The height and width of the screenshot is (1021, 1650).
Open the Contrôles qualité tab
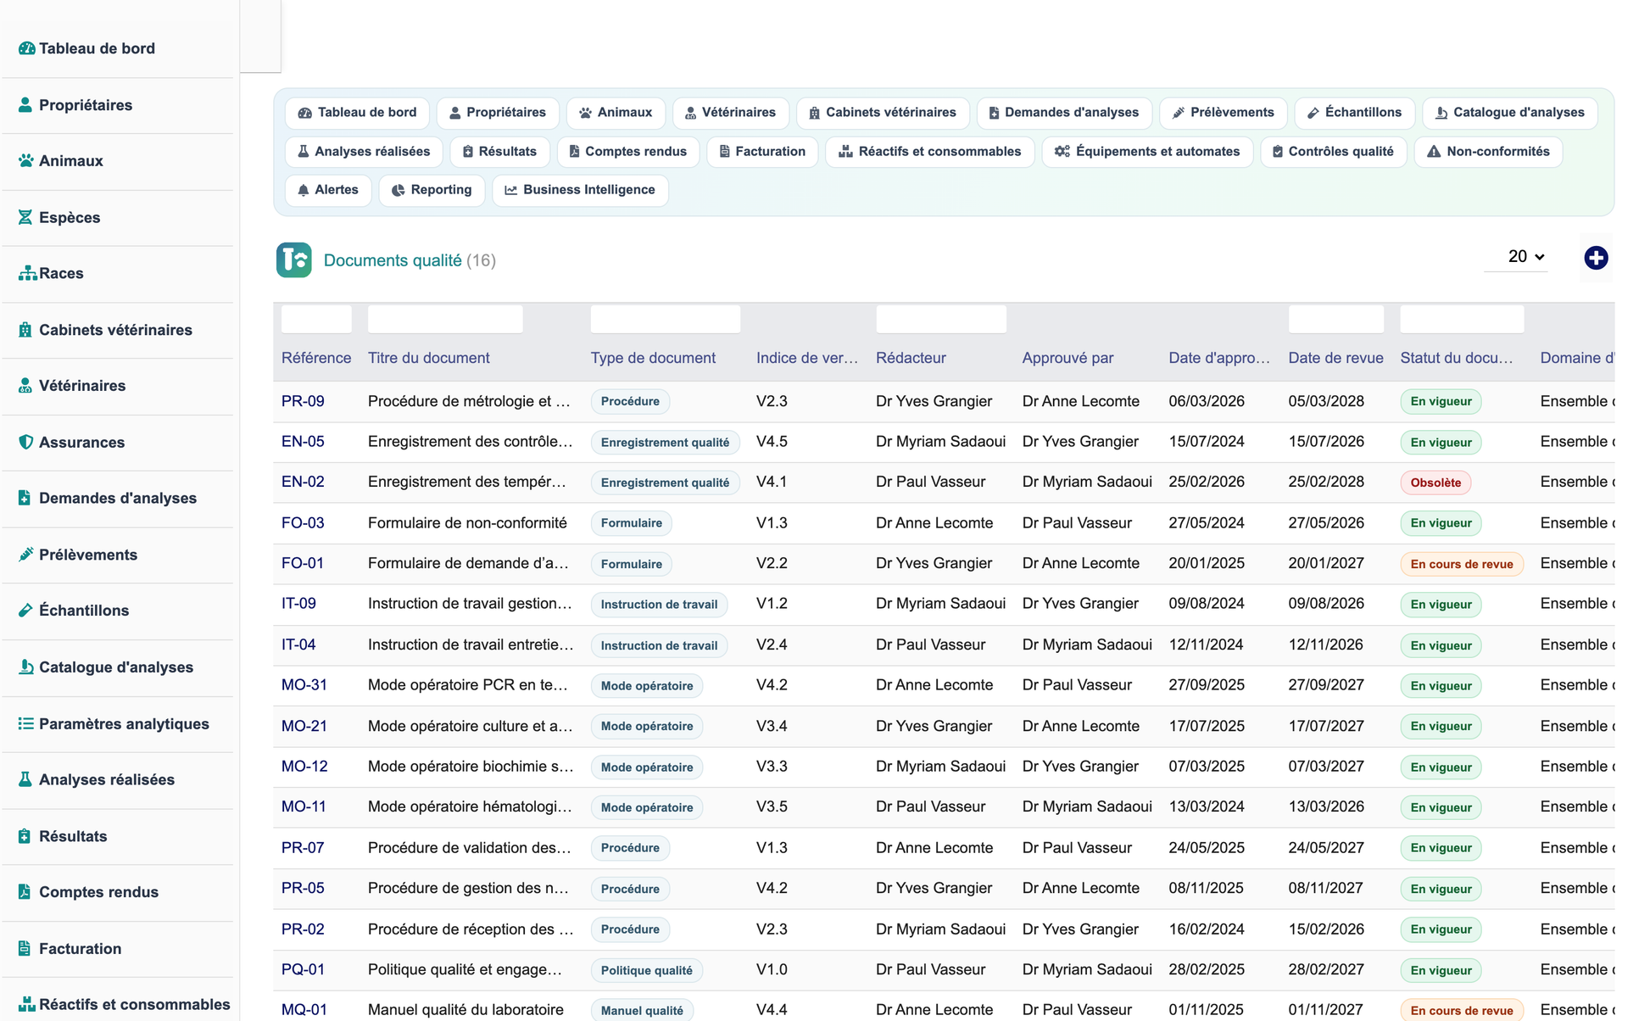[x=1333, y=152]
